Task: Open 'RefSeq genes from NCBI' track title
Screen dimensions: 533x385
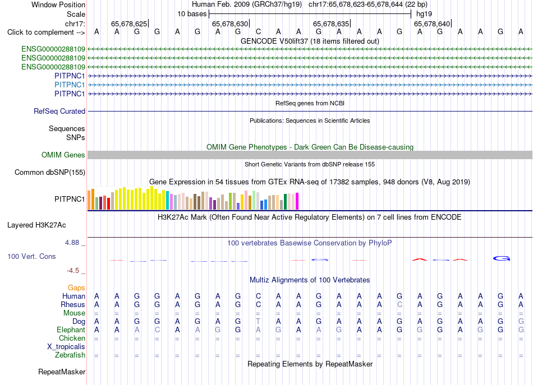Action: coord(310,103)
